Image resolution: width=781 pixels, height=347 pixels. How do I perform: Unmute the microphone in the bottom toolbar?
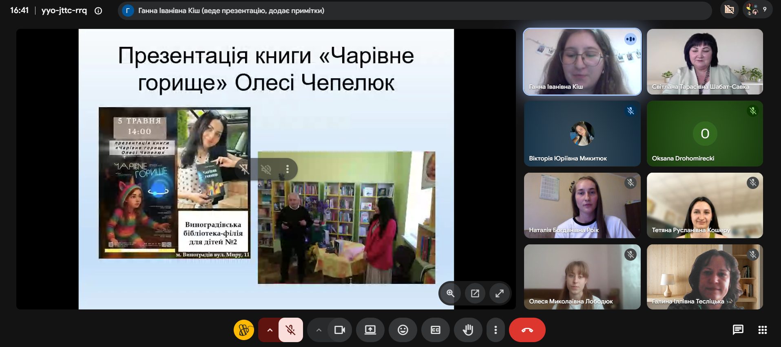tap(290, 330)
